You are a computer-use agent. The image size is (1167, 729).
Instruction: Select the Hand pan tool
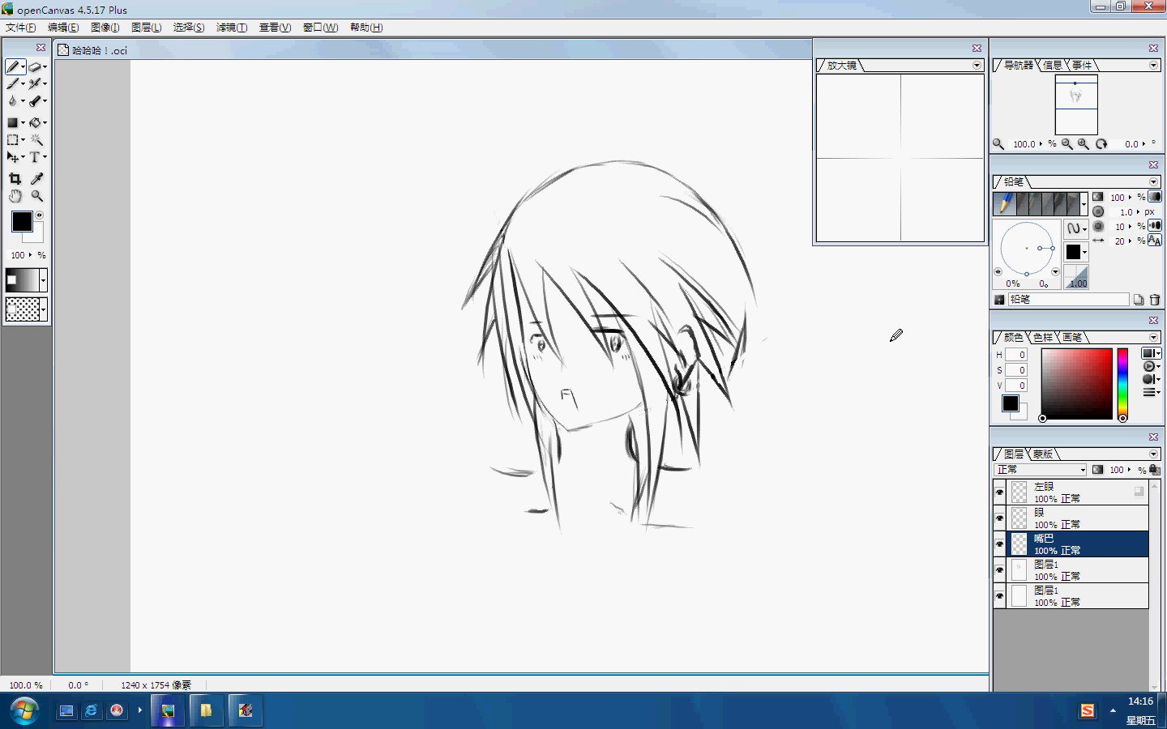click(x=15, y=196)
